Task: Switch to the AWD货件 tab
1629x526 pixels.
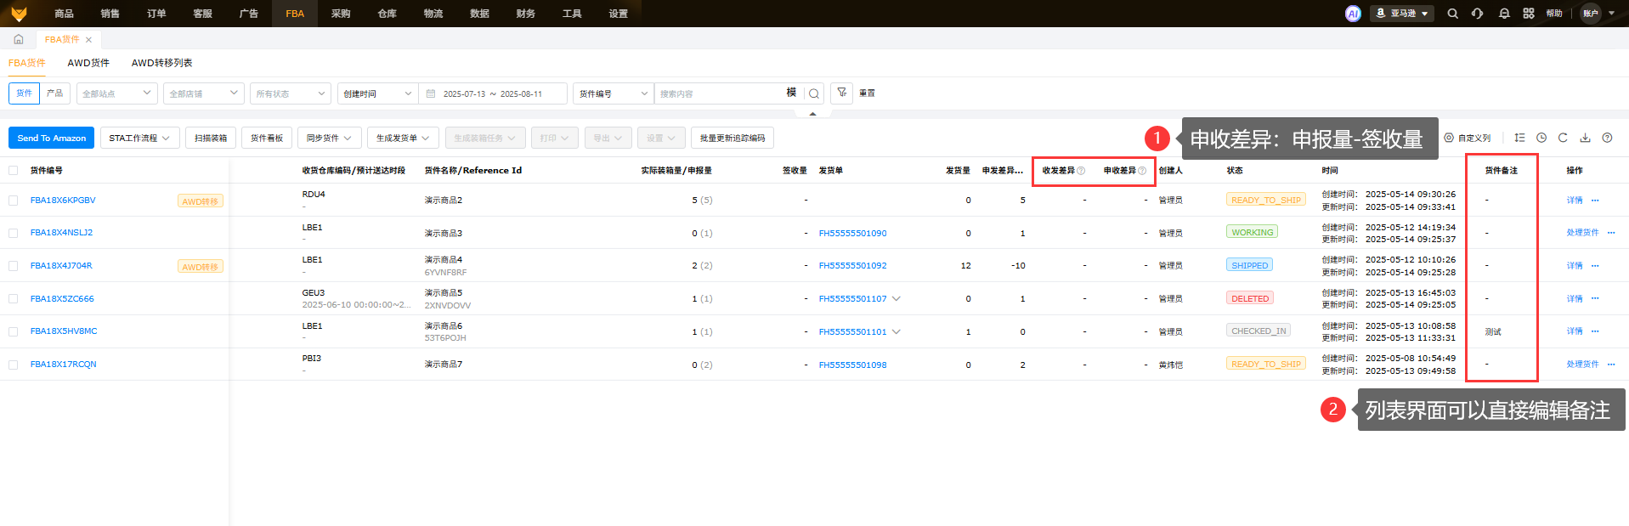Action: [88, 63]
